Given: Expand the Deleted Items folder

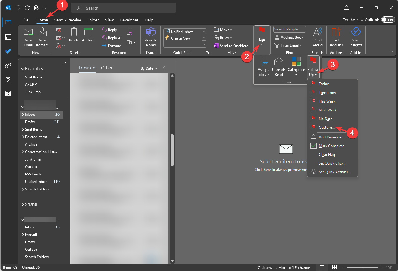Looking at the screenshot, I should tap(23, 137).
